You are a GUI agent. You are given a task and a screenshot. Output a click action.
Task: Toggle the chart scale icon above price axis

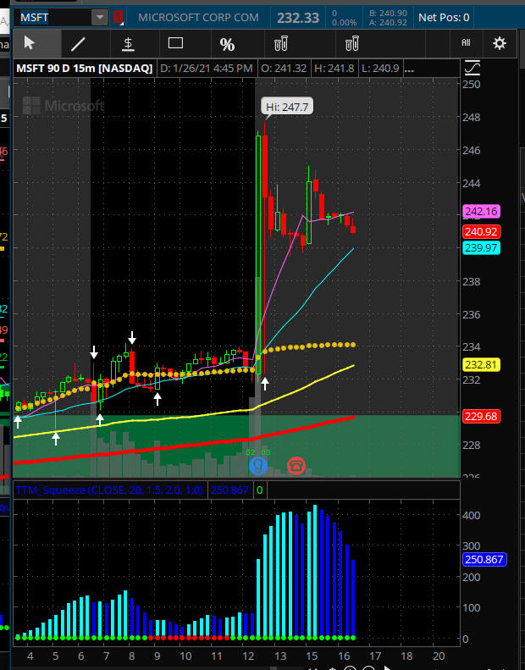pyautogui.click(x=472, y=68)
